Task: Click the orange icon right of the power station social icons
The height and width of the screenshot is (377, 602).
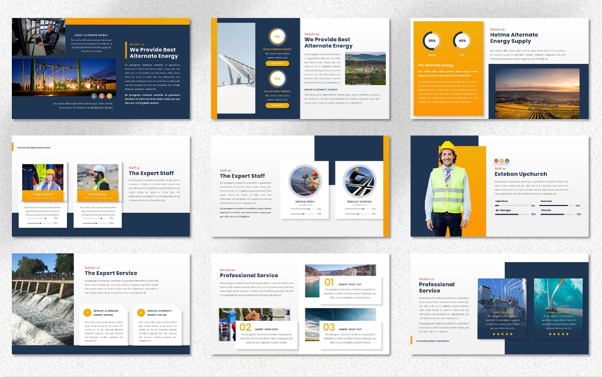Action: 109,96
